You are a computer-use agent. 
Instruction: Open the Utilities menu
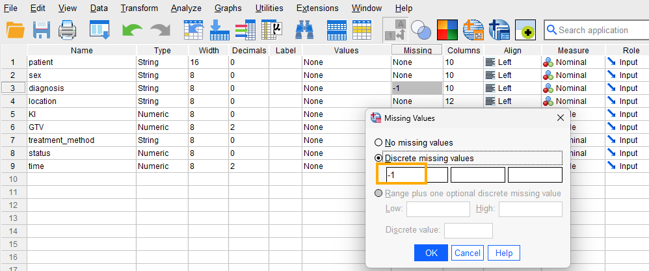269,8
